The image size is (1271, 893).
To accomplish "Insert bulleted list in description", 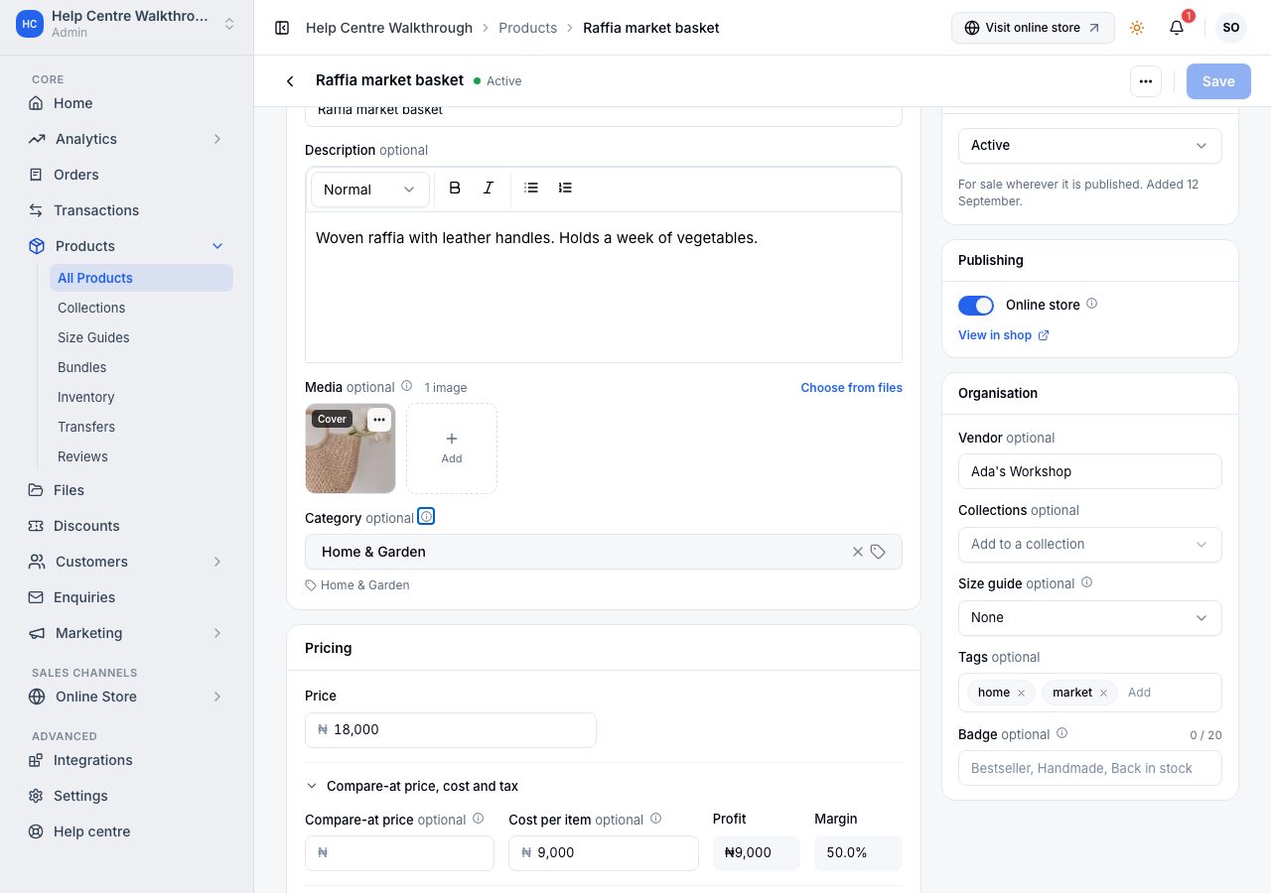I will tap(531, 189).
